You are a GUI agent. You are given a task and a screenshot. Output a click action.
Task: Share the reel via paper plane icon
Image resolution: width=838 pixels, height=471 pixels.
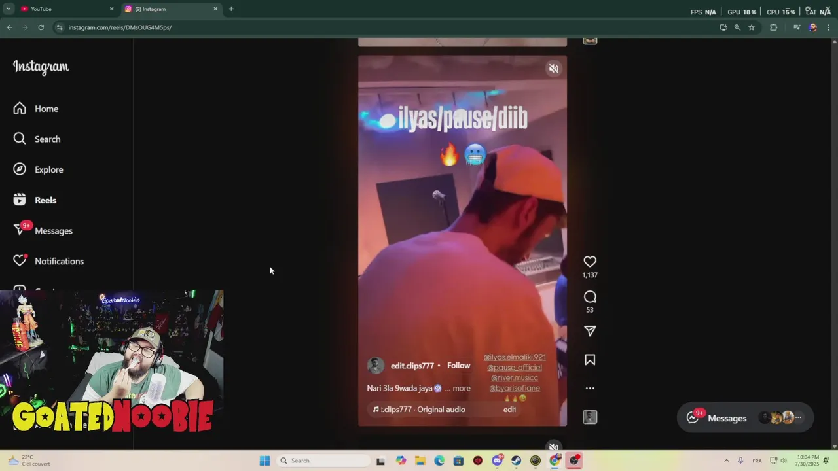(590, 331)
